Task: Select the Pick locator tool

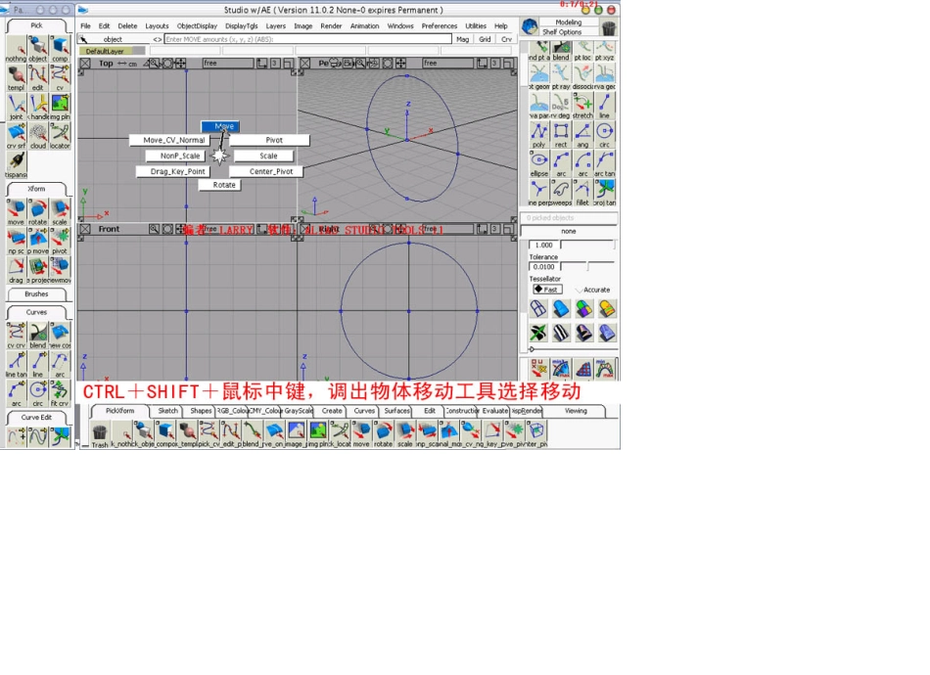Action: tap(60, 135)
